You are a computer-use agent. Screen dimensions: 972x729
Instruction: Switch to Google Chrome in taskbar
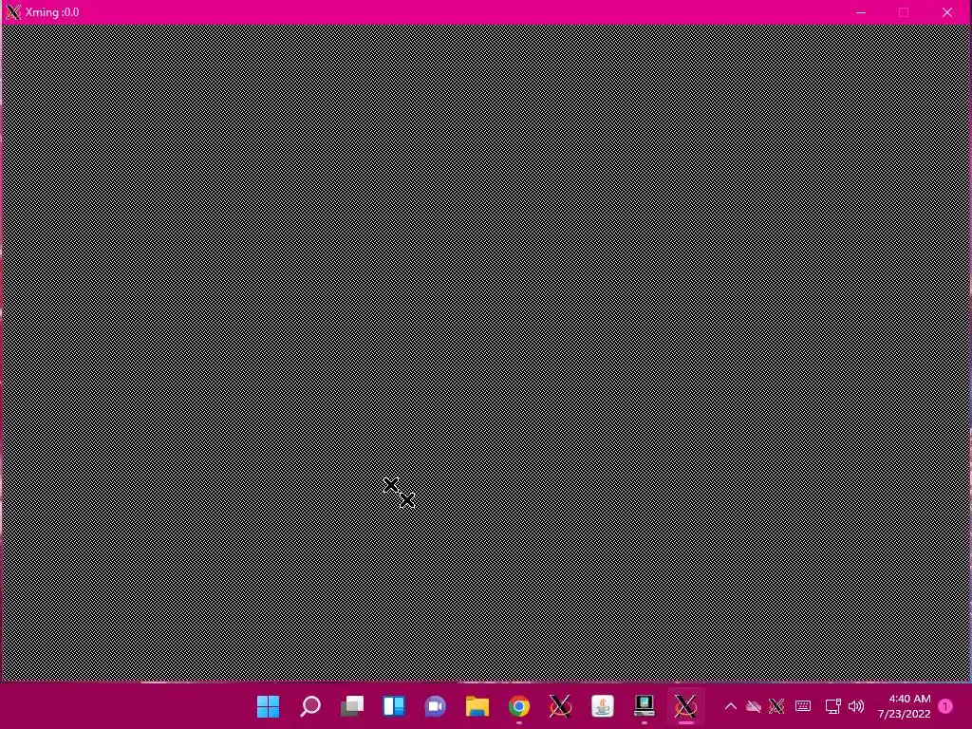[519, 706]
